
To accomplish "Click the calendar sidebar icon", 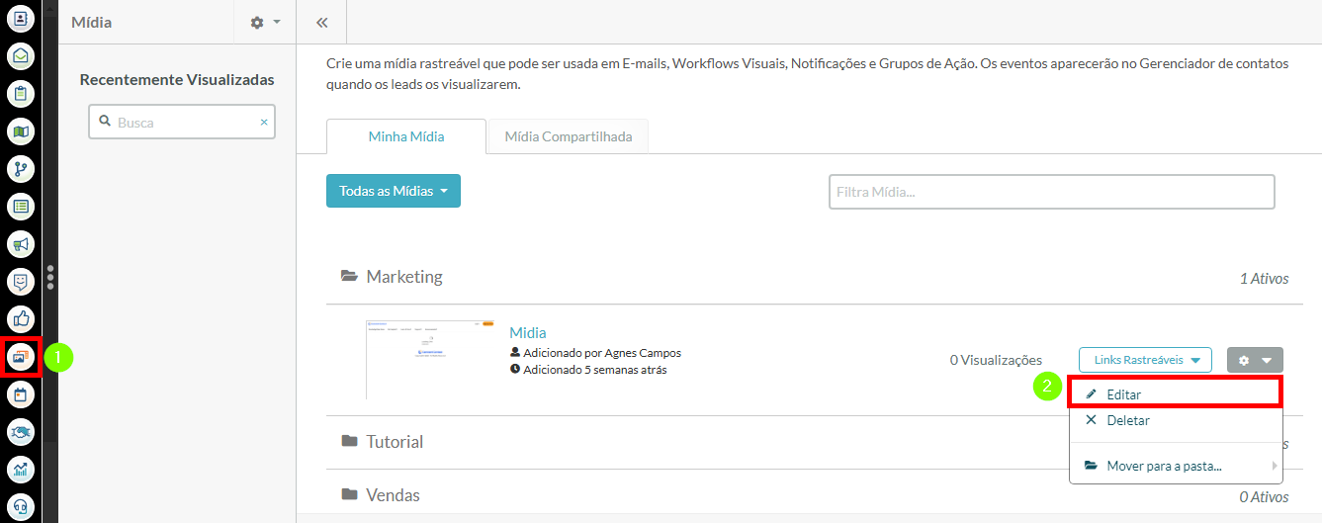I will point(21,394).
